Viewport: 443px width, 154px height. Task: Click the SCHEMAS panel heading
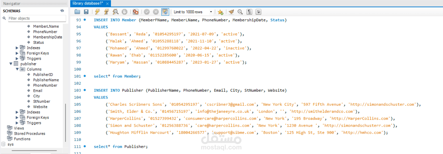[x=12, y=11]
